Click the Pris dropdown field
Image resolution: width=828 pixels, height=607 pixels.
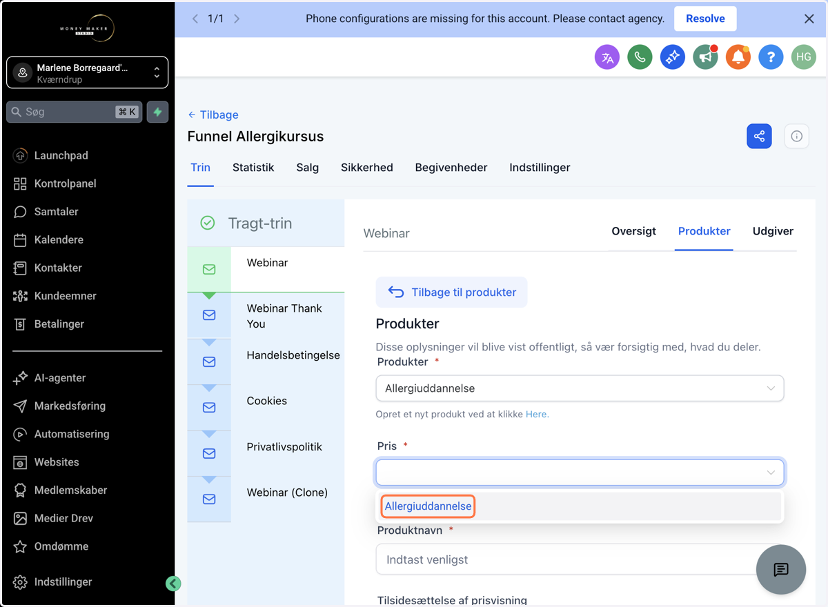[x=580, y=472]
